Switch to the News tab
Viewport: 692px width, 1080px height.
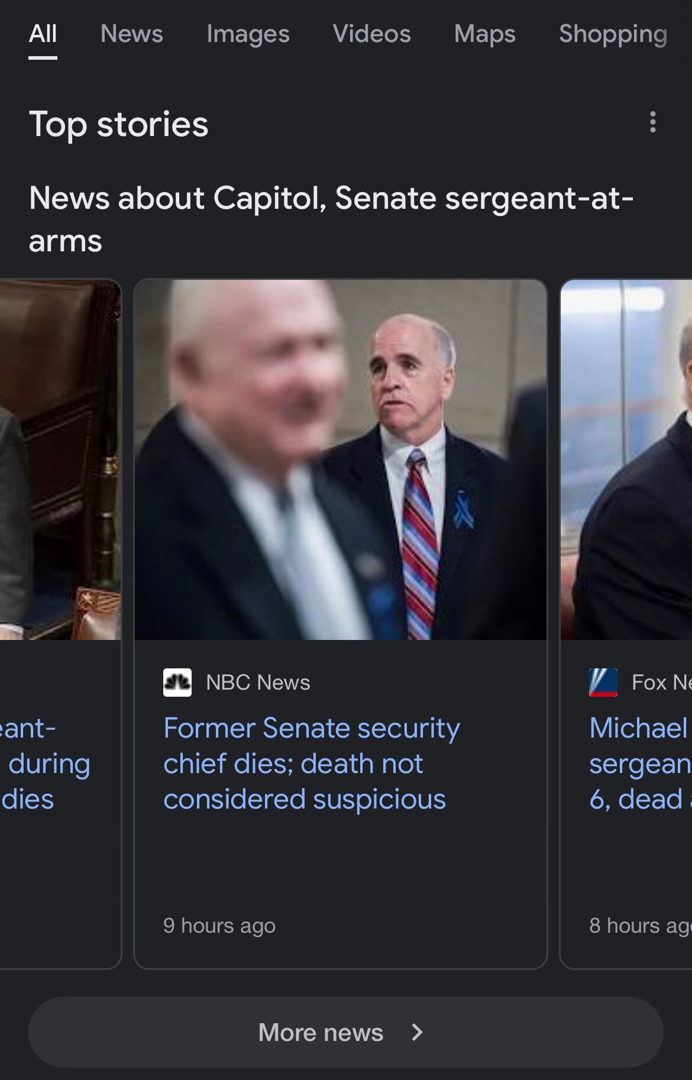coord(131,34)
